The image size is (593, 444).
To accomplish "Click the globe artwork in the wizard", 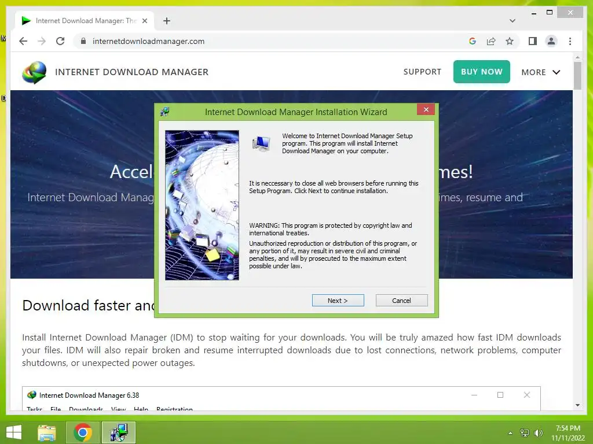I will [x=202, y=205].
